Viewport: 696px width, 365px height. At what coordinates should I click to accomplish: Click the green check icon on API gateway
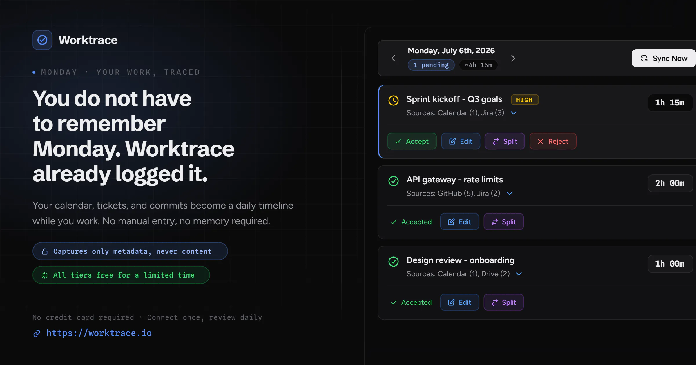(x=394, y=181)
